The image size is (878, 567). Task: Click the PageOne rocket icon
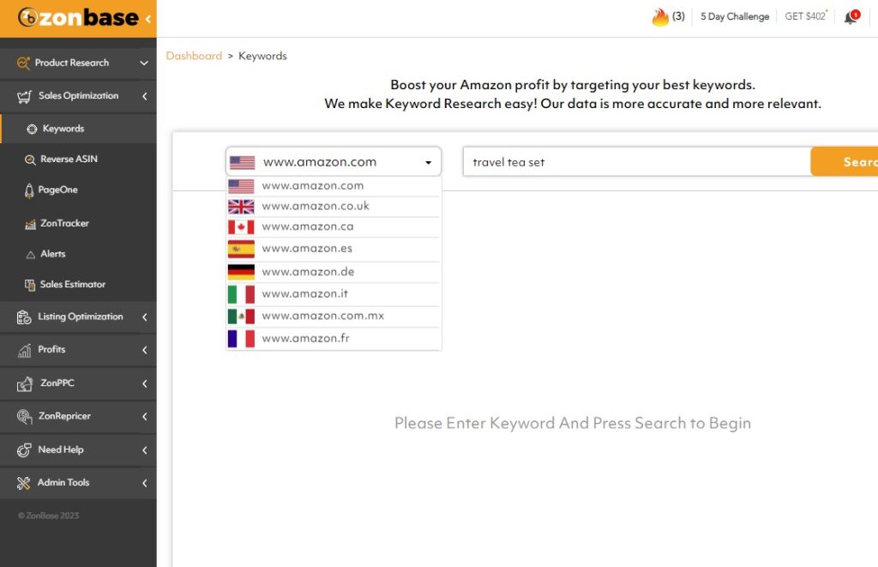pyautogui.click(x=30, y=190)
